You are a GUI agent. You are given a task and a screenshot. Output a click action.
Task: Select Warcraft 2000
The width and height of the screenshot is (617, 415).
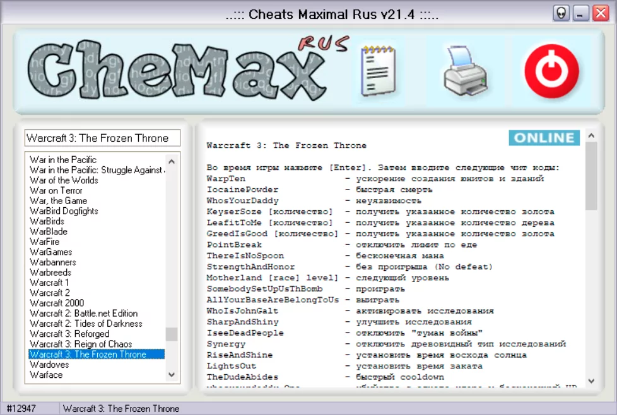click(x=97, y=303)
